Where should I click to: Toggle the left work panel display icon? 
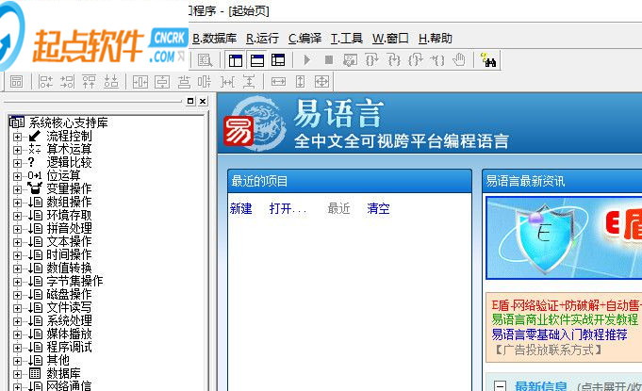pos(236,60)
